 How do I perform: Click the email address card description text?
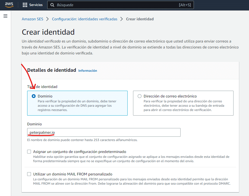click(184, 106)
